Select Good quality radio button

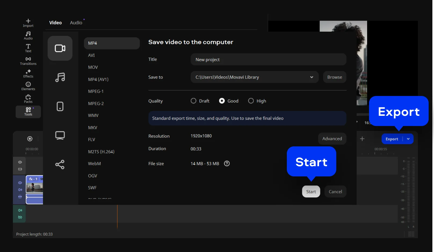click(222, 101)
